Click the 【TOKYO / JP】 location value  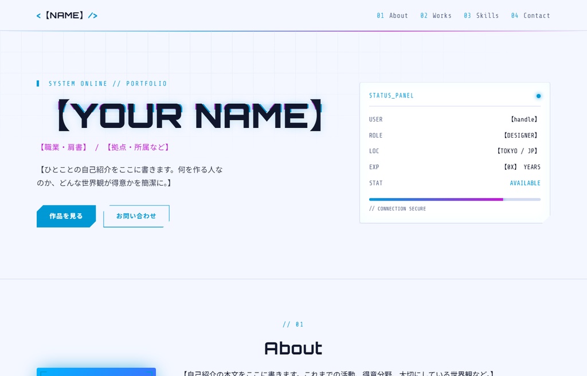click(518, 151)
